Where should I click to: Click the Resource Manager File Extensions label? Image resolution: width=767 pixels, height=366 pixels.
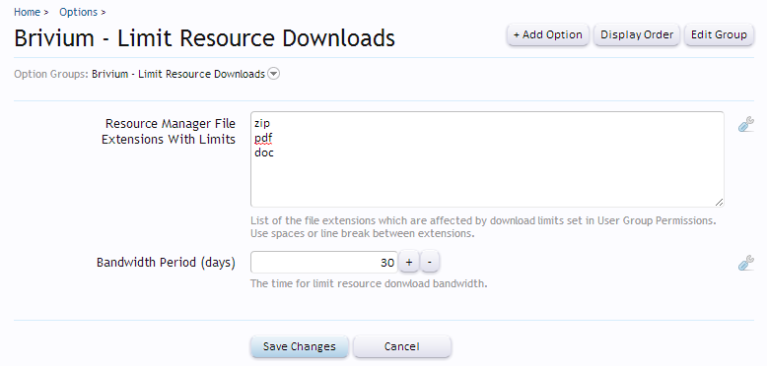coord(169,131)
